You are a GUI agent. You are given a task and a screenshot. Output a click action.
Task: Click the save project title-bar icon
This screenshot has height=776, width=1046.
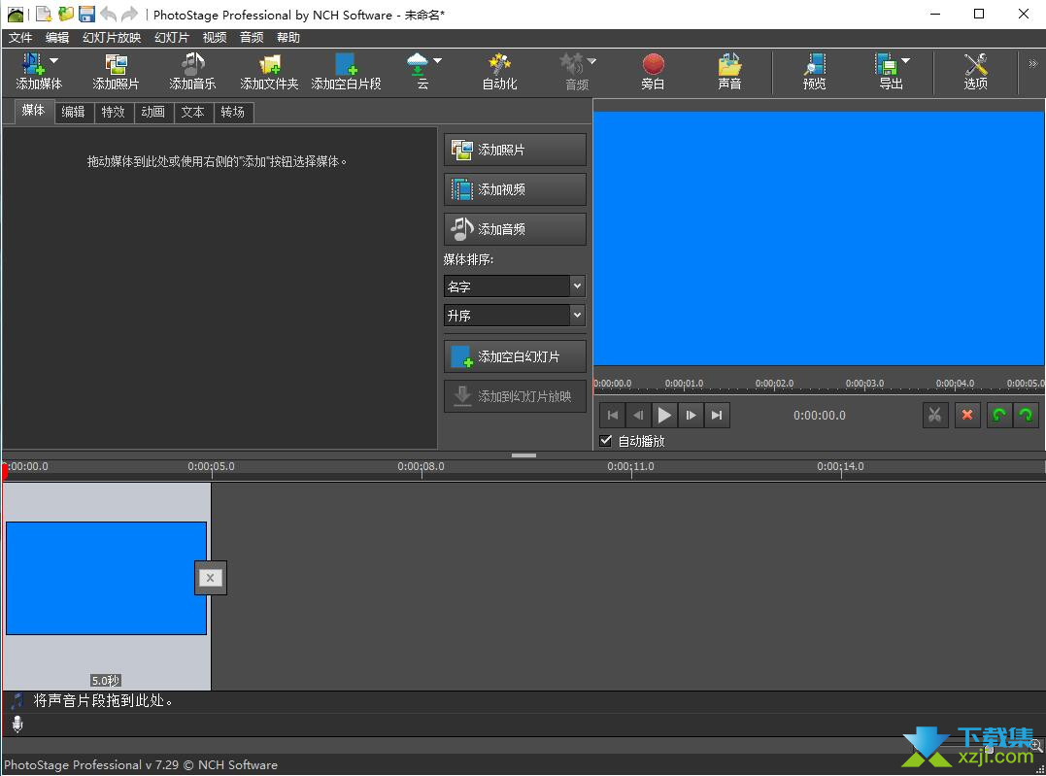coord(86,14)
